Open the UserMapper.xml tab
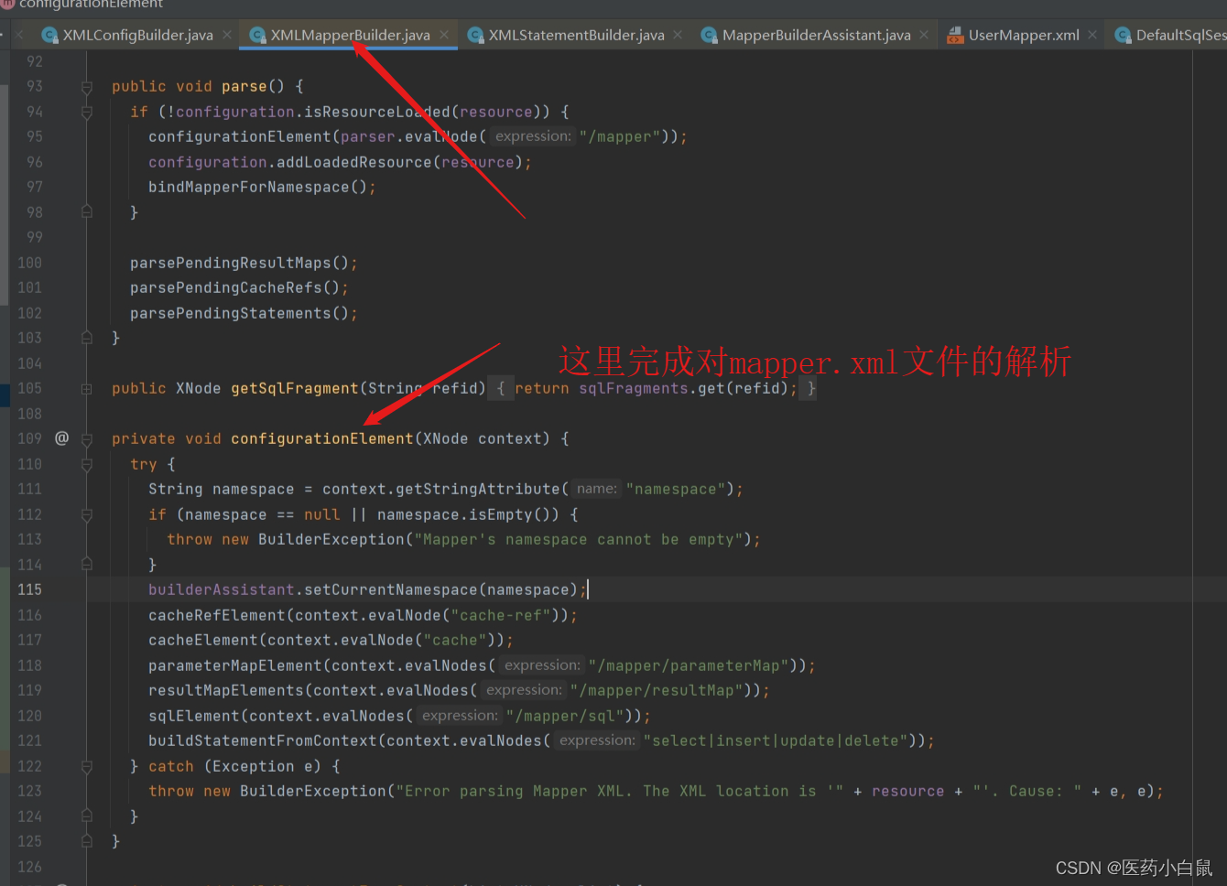The height and width of the screenshot is (886, 1227). point(1024,35)
